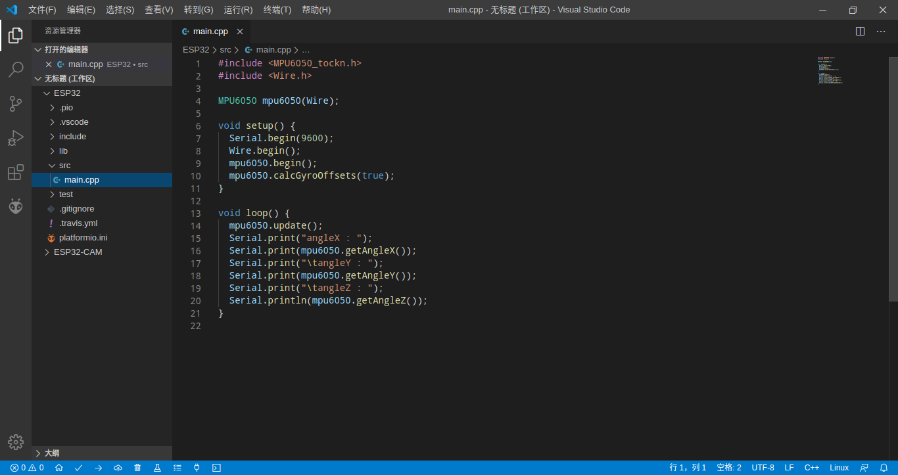Collapse the untitled workspace section
The image size is (898, 475).
tap(102, 79)
